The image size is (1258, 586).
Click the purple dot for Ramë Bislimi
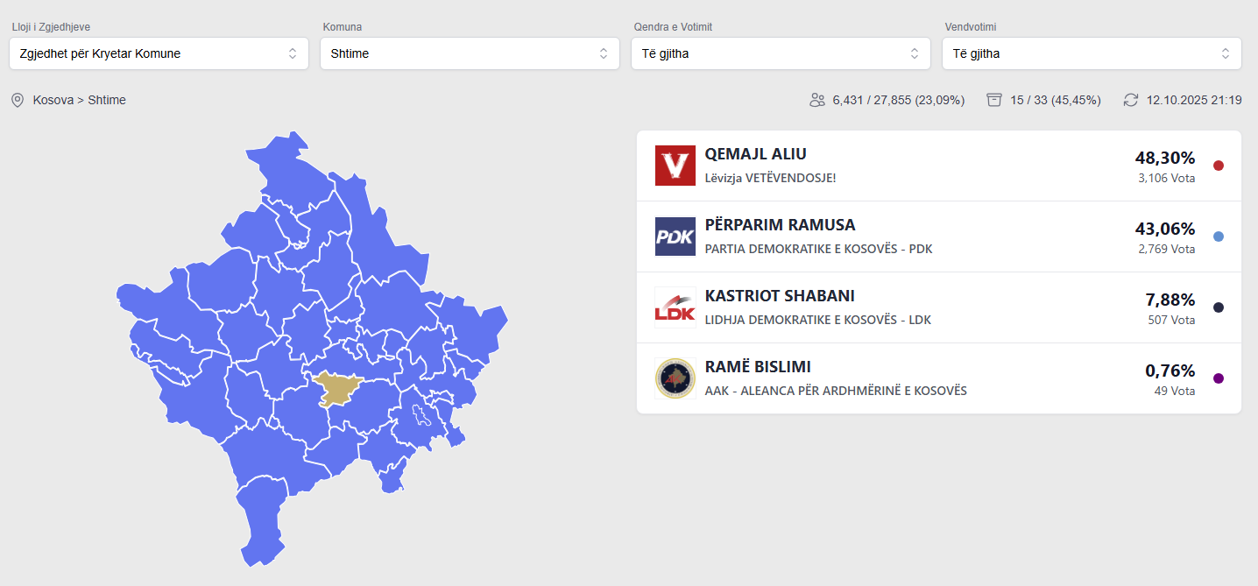pos(1218,378)
